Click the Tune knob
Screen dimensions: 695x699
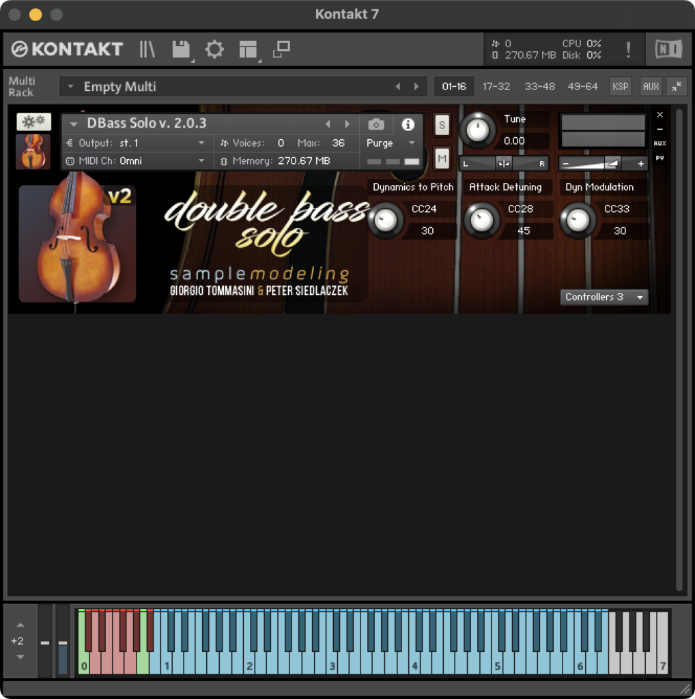477,130
